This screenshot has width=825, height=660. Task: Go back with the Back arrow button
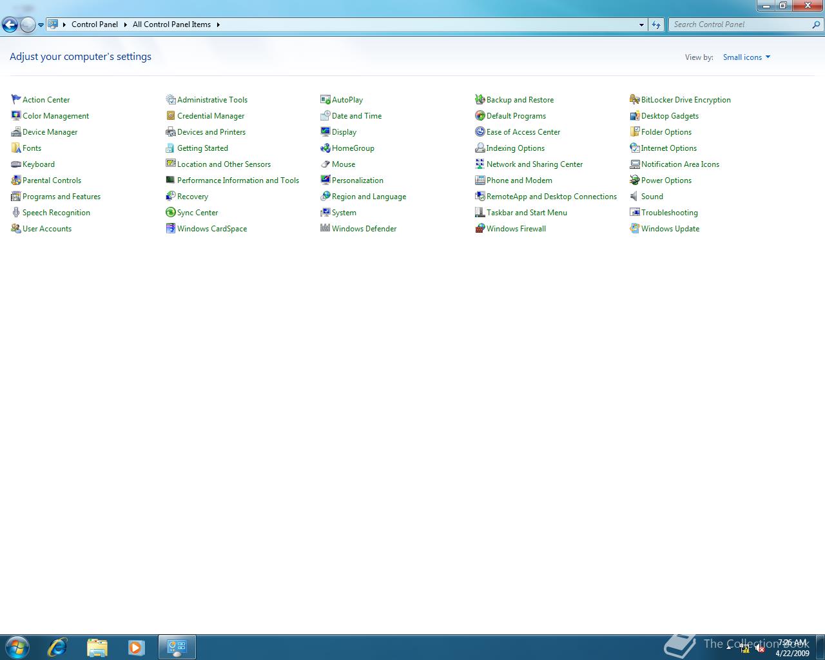click(10, 25)
